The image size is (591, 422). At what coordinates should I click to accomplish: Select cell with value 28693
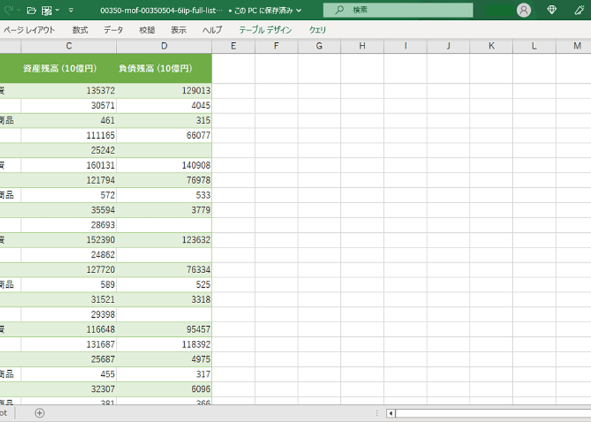(68, 225)
